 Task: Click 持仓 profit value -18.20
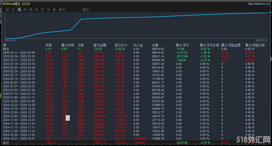click(98, 49)
